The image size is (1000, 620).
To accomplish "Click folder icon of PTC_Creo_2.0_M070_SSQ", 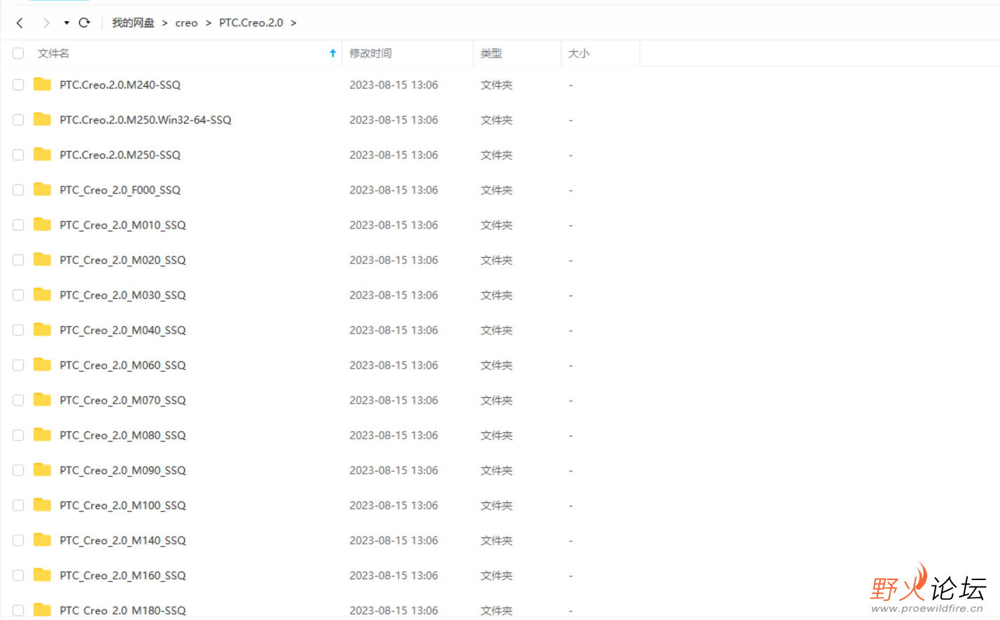I will (42, 399).
